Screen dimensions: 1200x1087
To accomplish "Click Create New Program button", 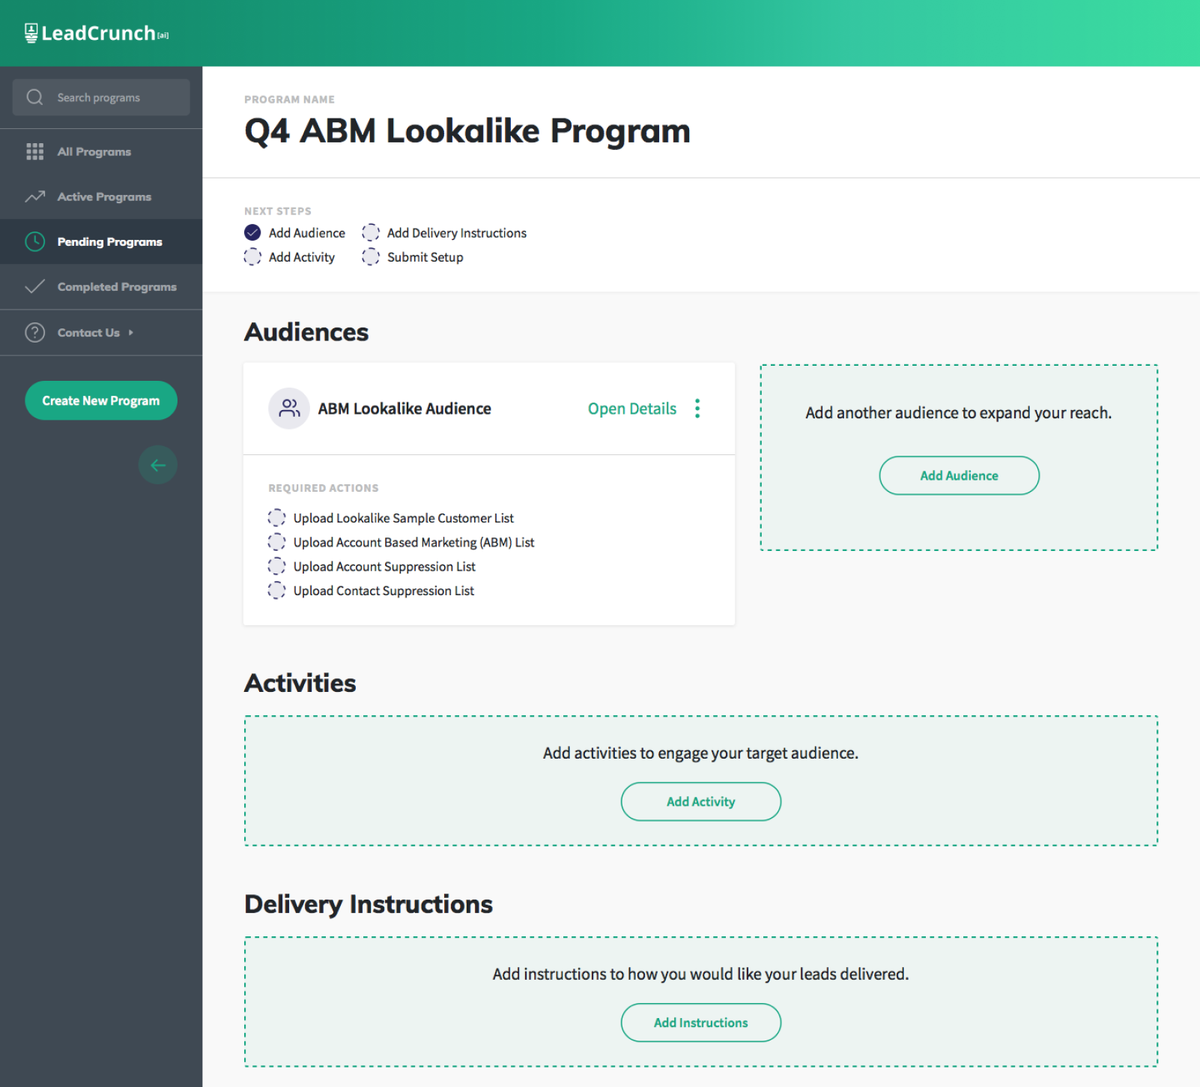I will click(101, 400).
